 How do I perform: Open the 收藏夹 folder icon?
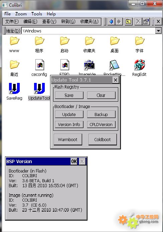[x=90, y=41]
